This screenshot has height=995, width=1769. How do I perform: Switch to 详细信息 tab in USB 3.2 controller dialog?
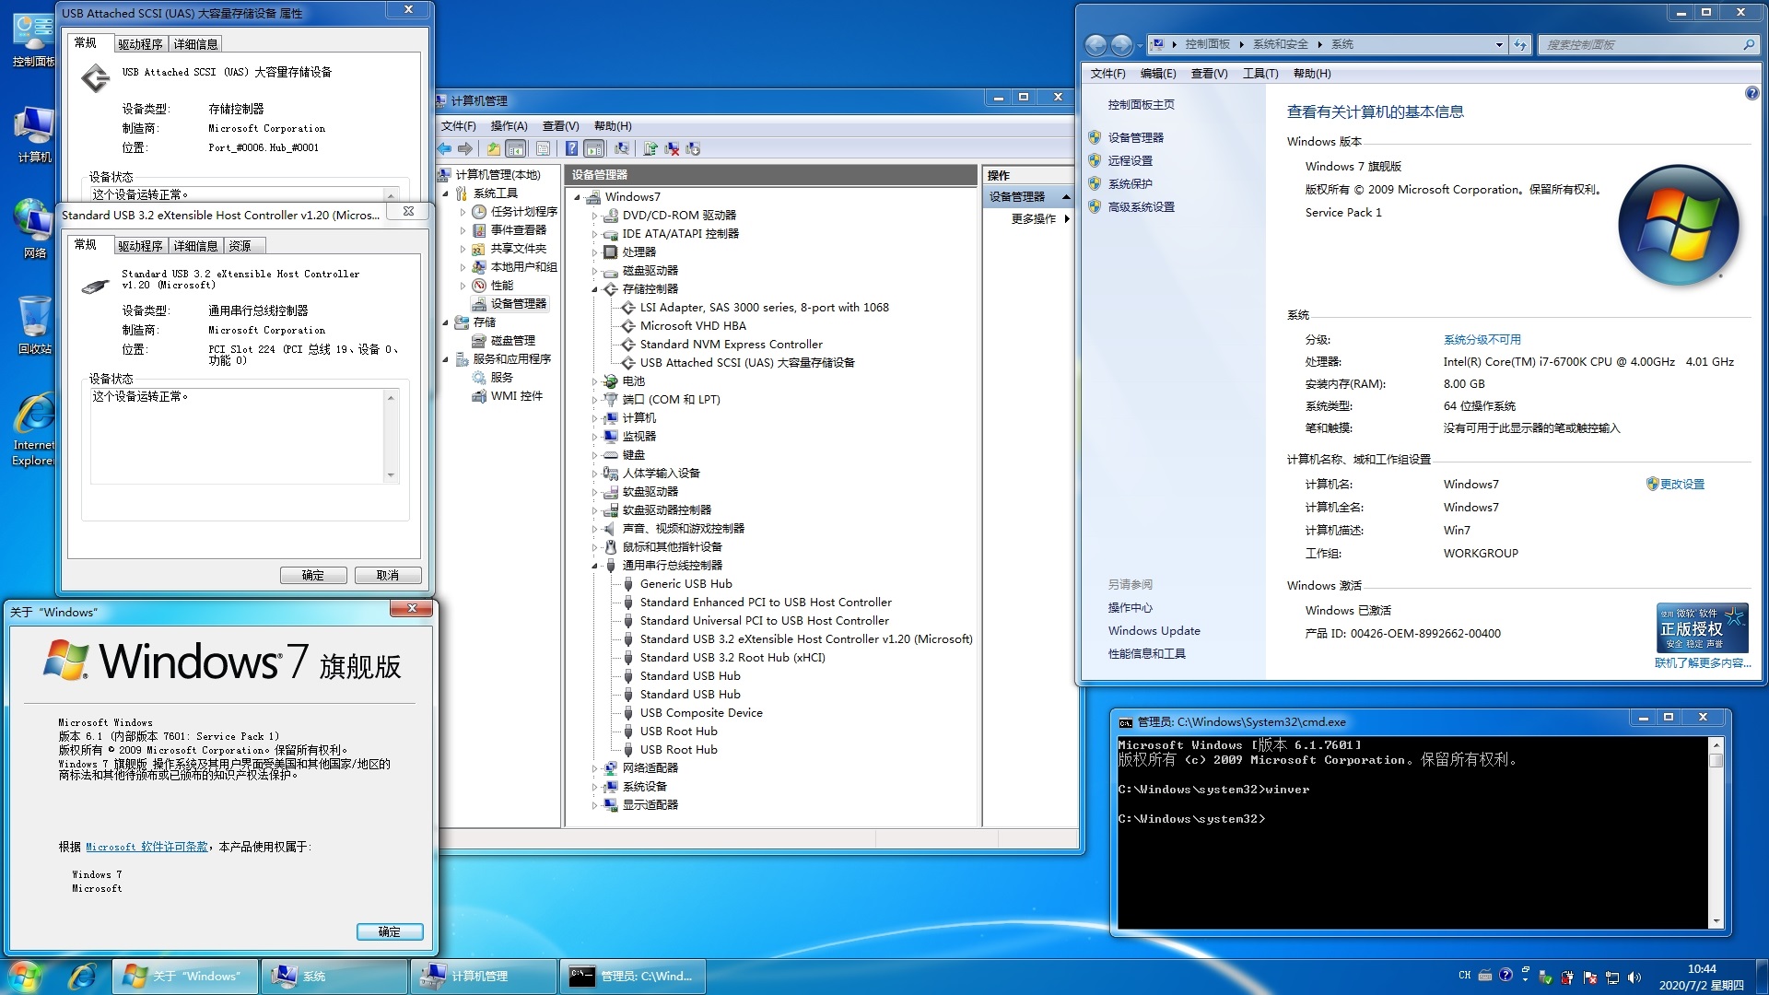click(196, 246)
